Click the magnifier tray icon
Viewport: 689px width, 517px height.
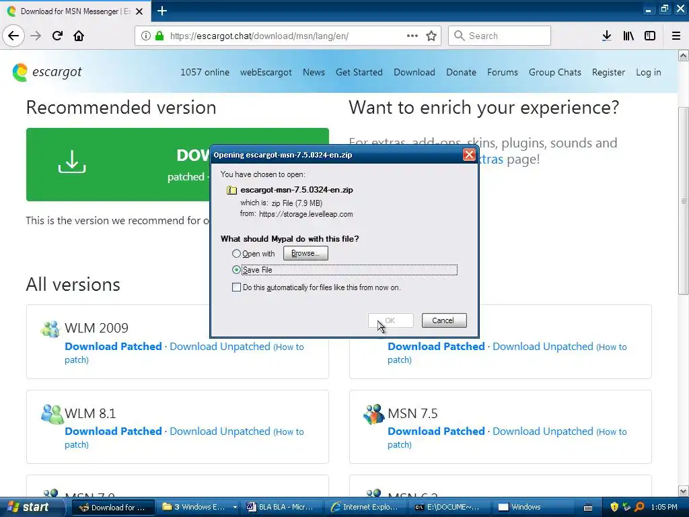[639, 507]
